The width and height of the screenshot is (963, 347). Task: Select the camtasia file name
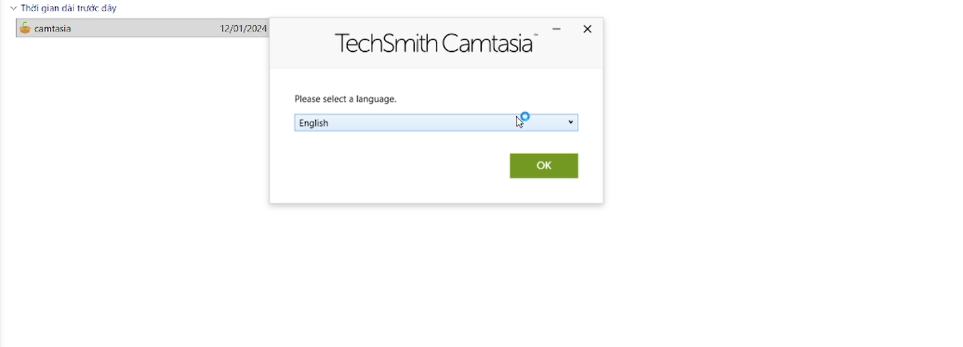tap(53, 29)
